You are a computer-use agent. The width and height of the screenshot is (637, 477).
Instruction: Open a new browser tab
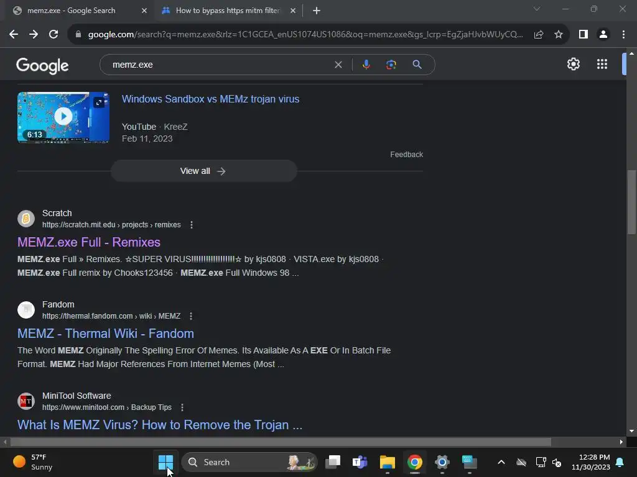[317, 11]
